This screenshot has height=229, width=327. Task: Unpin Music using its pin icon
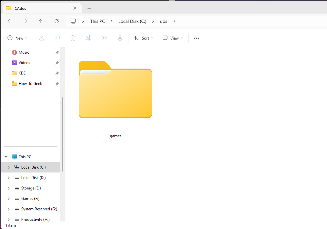tap(57, 52)
